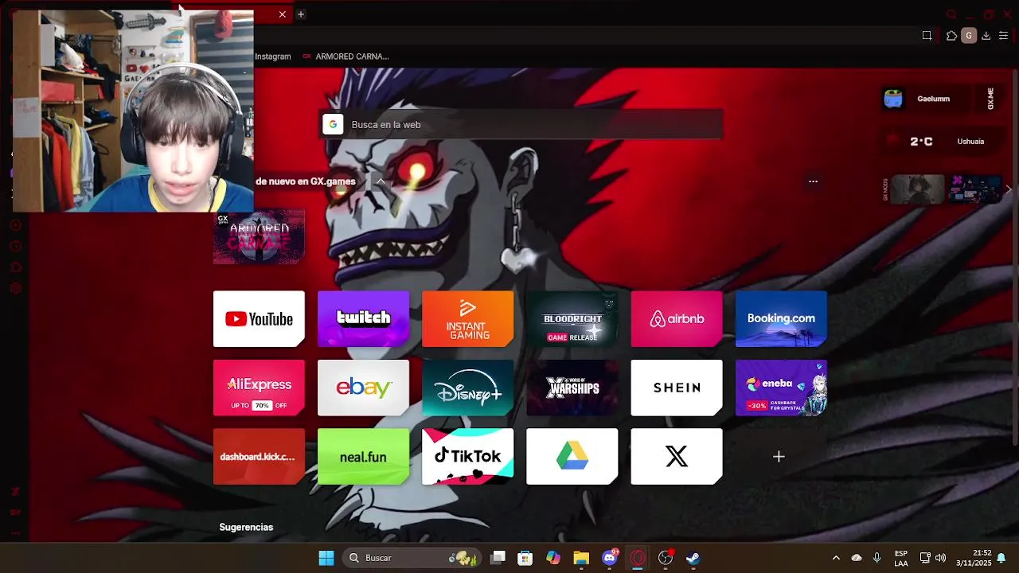Open the ESP LAA language switcher
This screenshot has width=1019, height=573.
901,558
